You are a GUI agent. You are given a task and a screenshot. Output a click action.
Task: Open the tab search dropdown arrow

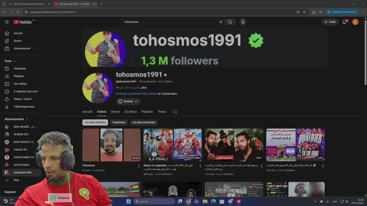pyautogui.click(x=4, y=4)
